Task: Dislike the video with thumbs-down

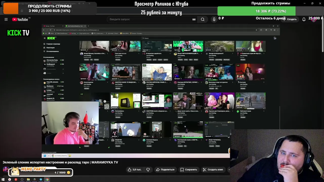Action: [148, 170]
